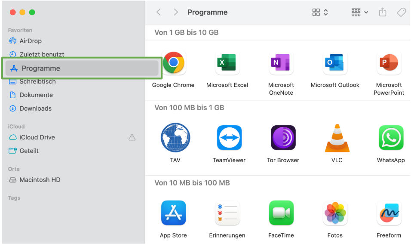The image size is (411, 244).
Task: Select the Tor Browser icon
Action: coord(283,138)
